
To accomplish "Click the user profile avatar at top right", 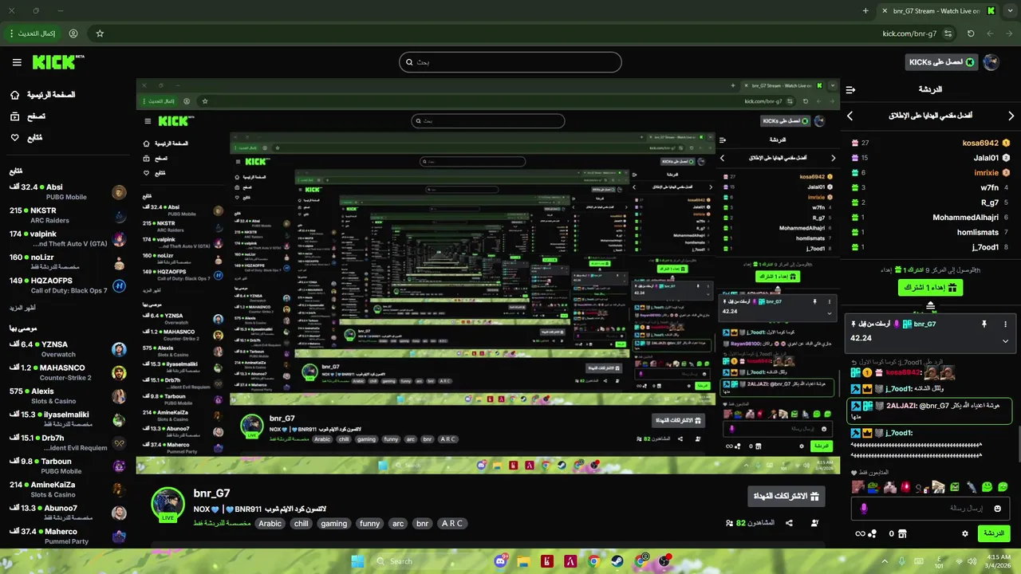I will pos(991,62).
